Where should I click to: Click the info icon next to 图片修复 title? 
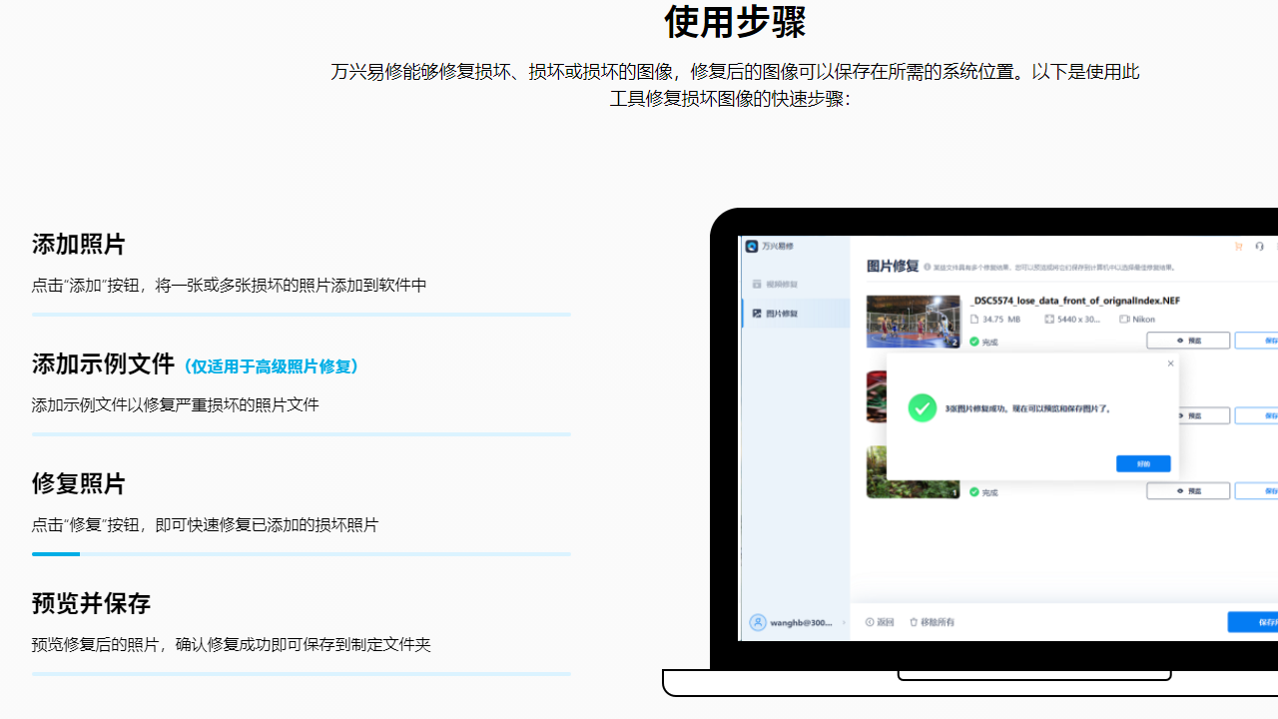tap(927, 267)
